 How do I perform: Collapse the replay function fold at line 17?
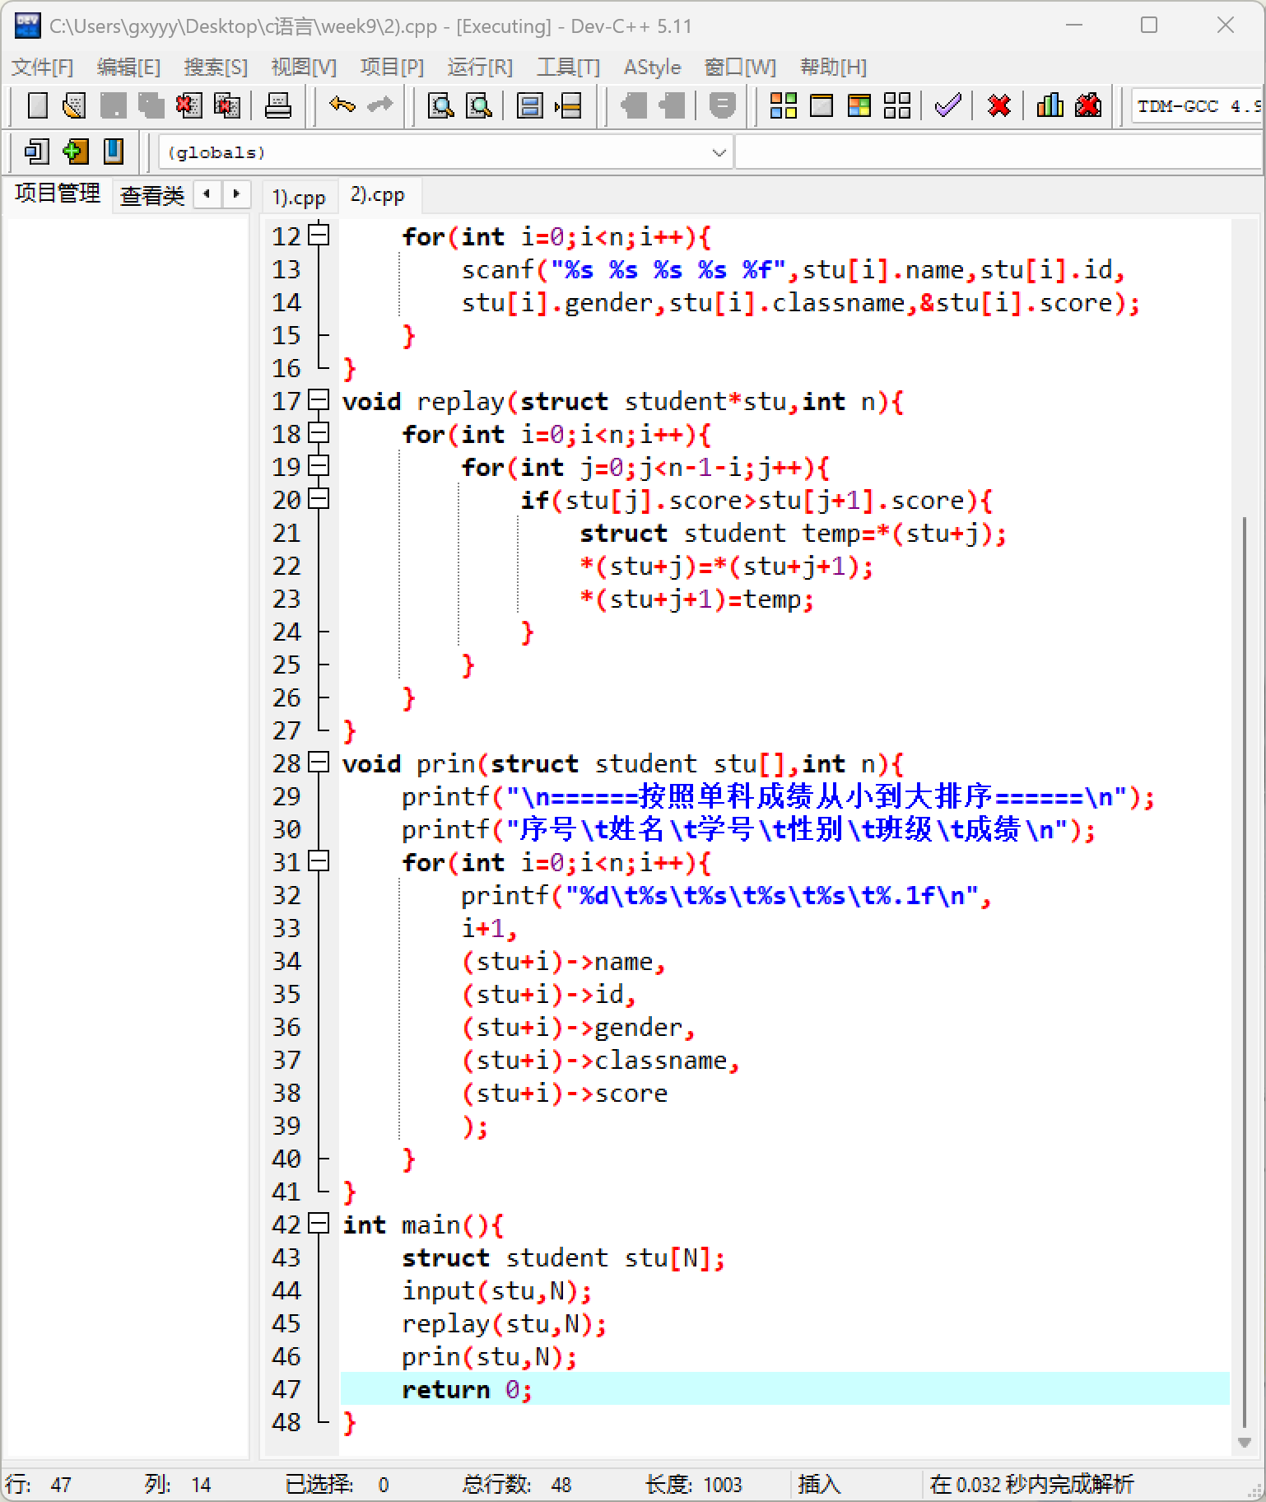[319, 401]
